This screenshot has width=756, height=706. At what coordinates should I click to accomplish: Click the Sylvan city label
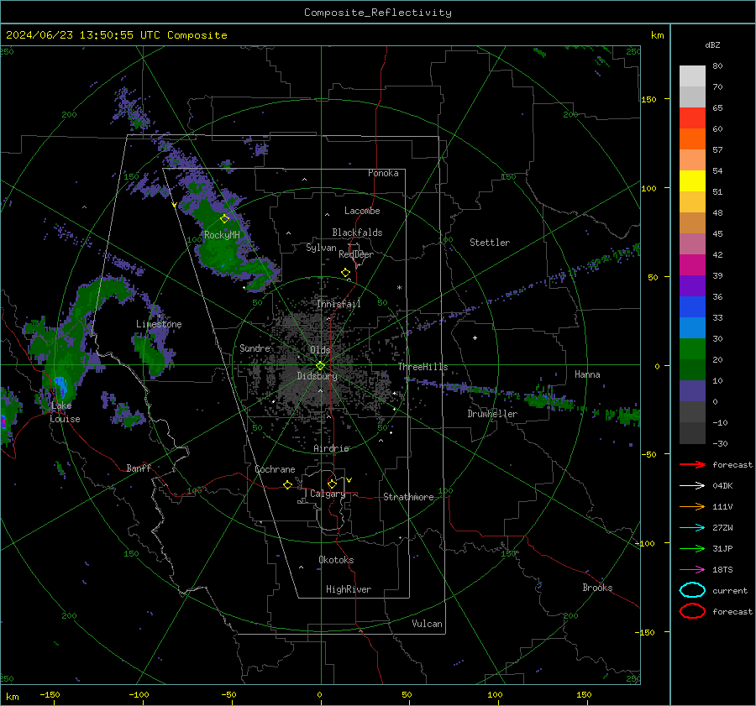click(x=321, y=248)
